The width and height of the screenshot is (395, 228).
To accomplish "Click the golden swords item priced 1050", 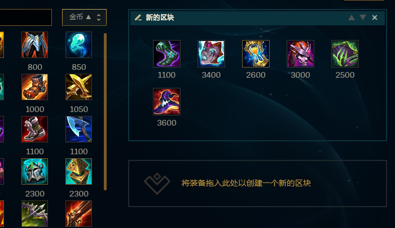I will (x=78, y=87).
